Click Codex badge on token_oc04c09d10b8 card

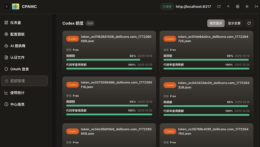point(72,131)
